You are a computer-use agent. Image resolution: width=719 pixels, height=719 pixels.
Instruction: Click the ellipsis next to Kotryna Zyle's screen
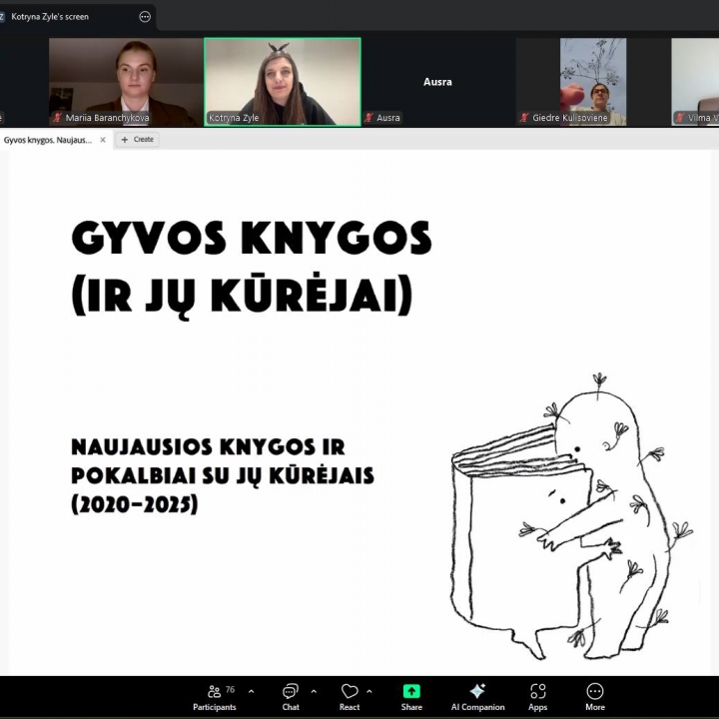click(x=145, y=17)
